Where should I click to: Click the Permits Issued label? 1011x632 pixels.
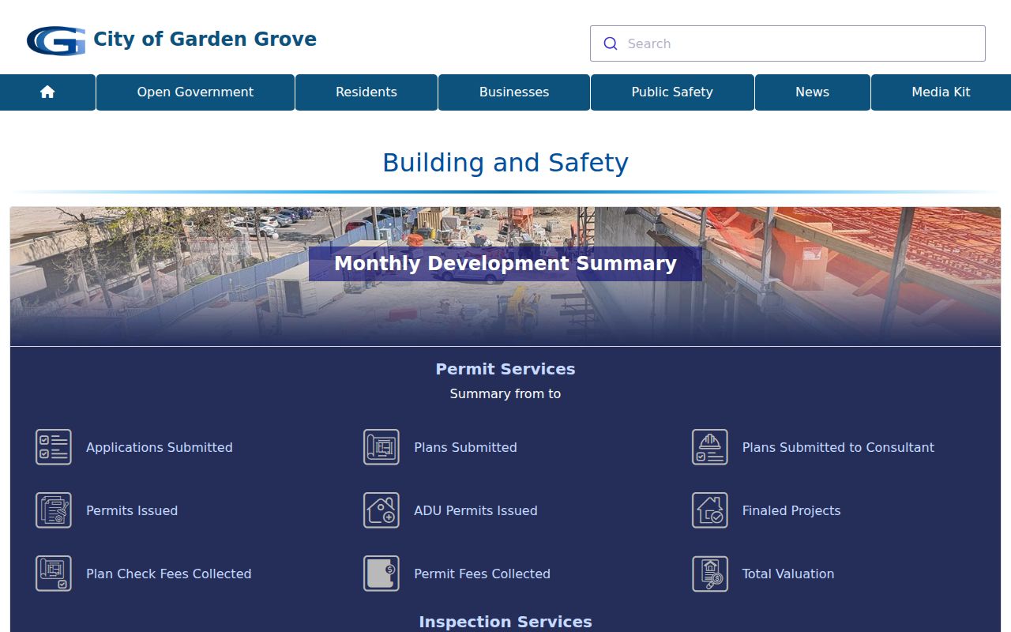[132, 510]
